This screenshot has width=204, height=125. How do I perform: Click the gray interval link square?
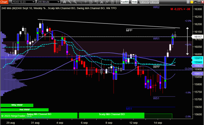pos(188,2)
